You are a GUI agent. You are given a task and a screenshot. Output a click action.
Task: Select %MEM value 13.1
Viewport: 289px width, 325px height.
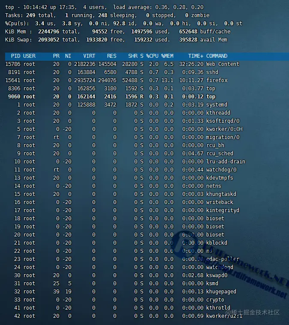click(168, 80)
